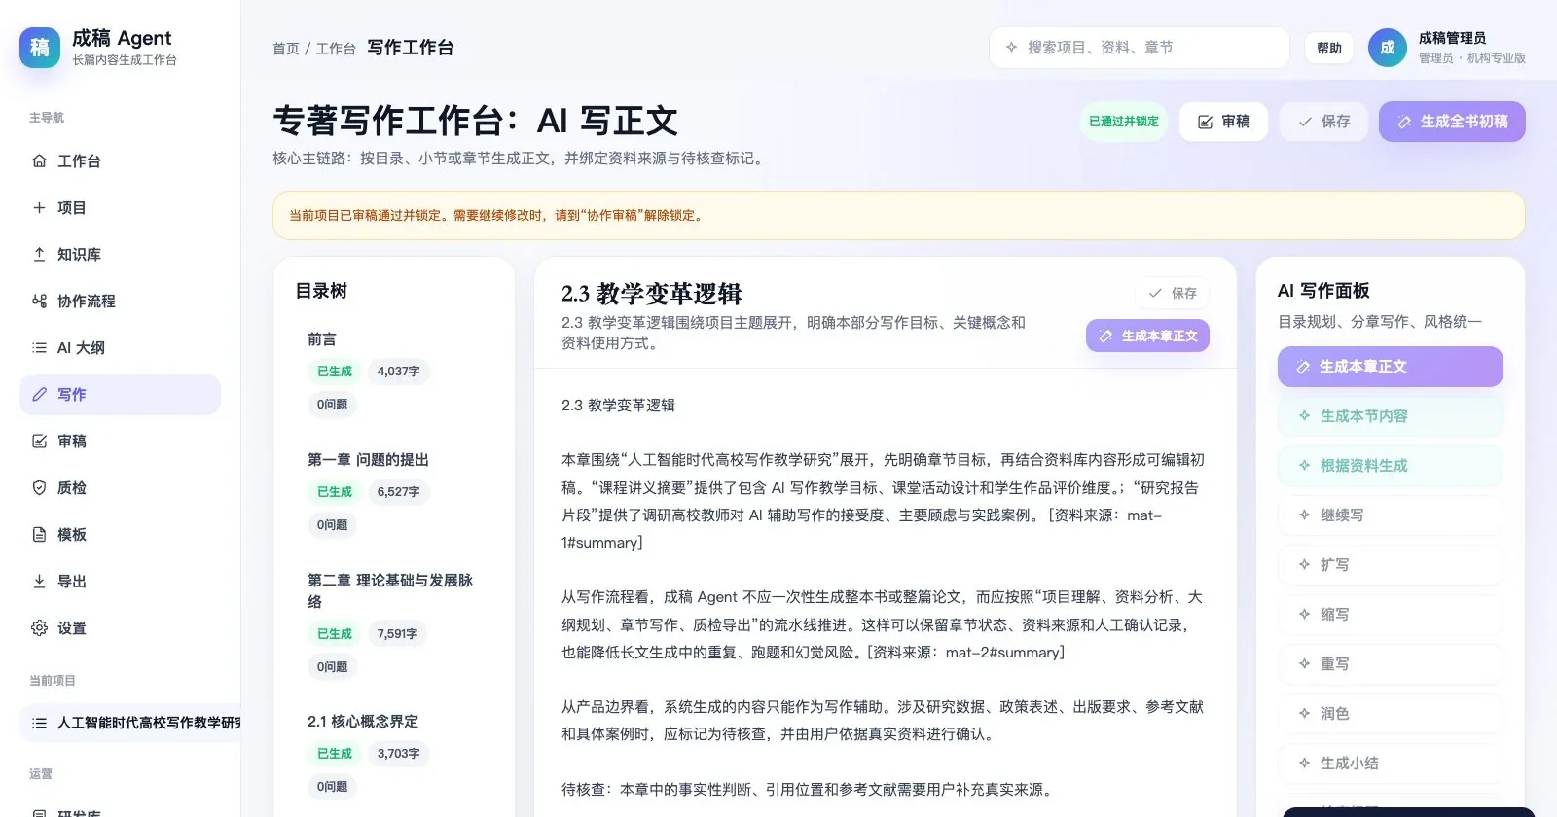Select the 协作流程 workflow icon
This screenshot has height=817, width=1557.
(39, 301)
